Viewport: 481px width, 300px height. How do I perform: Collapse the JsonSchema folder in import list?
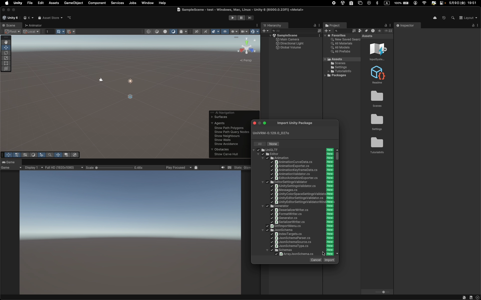263,230
